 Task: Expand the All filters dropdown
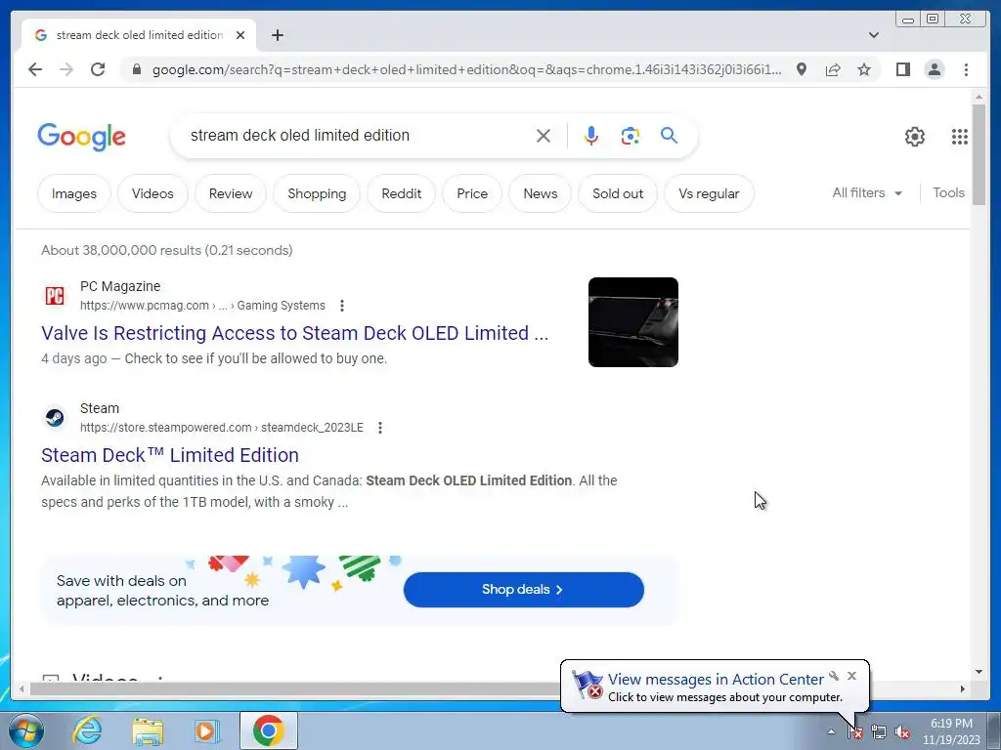point(867,192)
